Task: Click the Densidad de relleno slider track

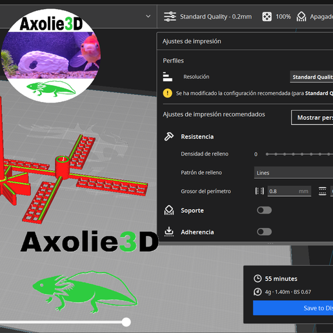Action: pyautogui.click(x=299, y=154)
